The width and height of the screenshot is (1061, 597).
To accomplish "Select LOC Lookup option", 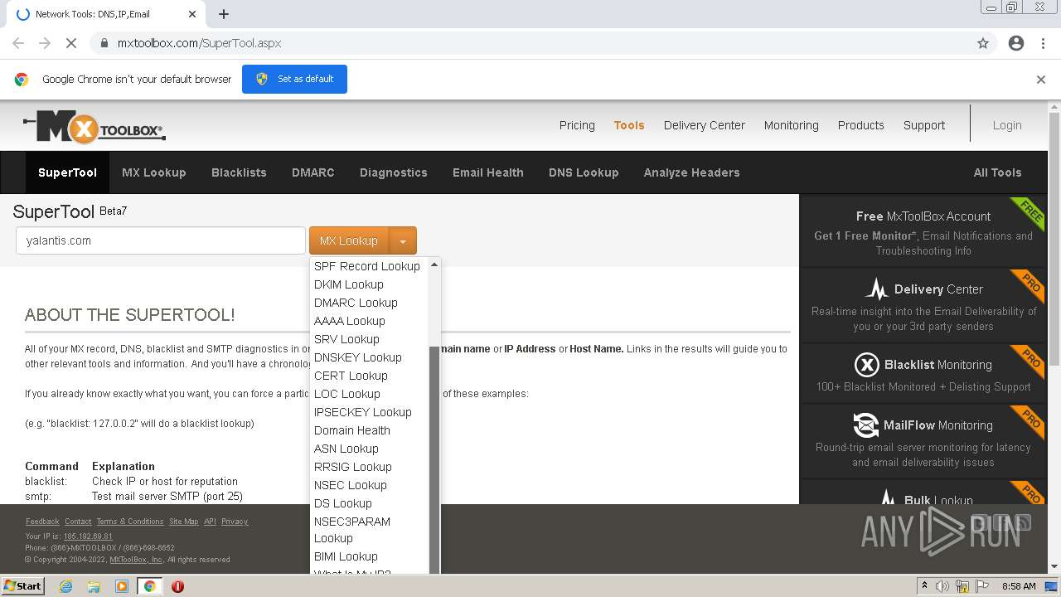I will (x=347, y=394).
